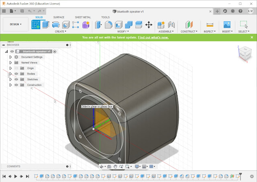Select the Move/Copy tool
This screenshot has height=182, width=257.
(x=149, y=25)
